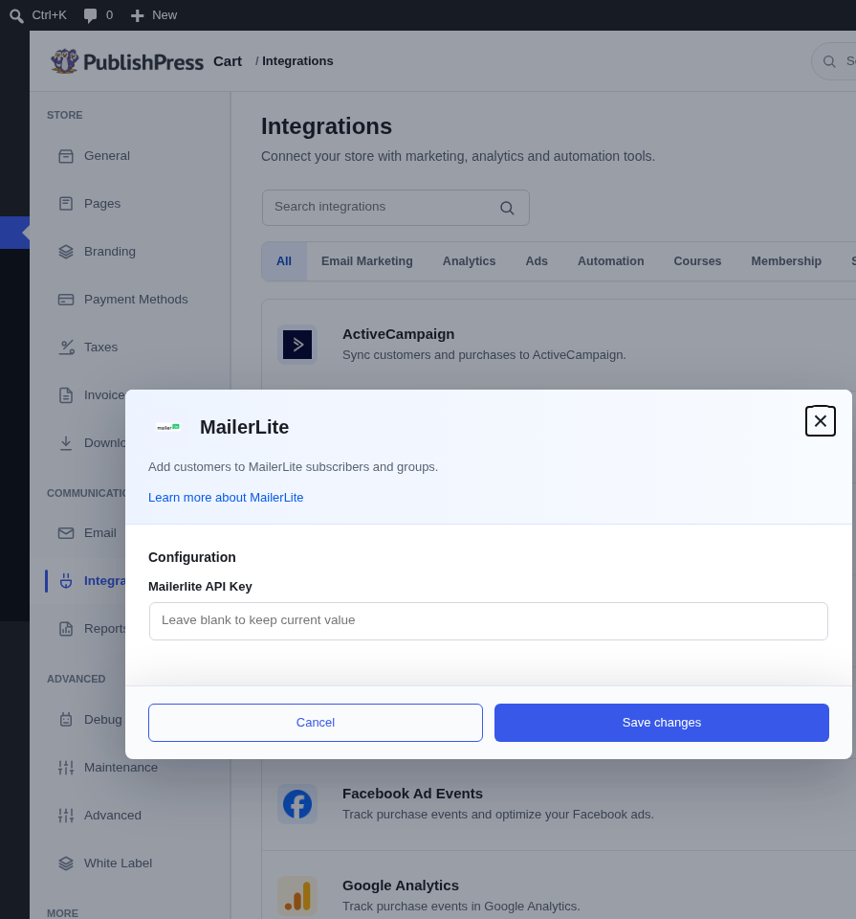The image size is (856, 919).
Task: Click the Reports chart icon in sidebar
Action: 66,629
